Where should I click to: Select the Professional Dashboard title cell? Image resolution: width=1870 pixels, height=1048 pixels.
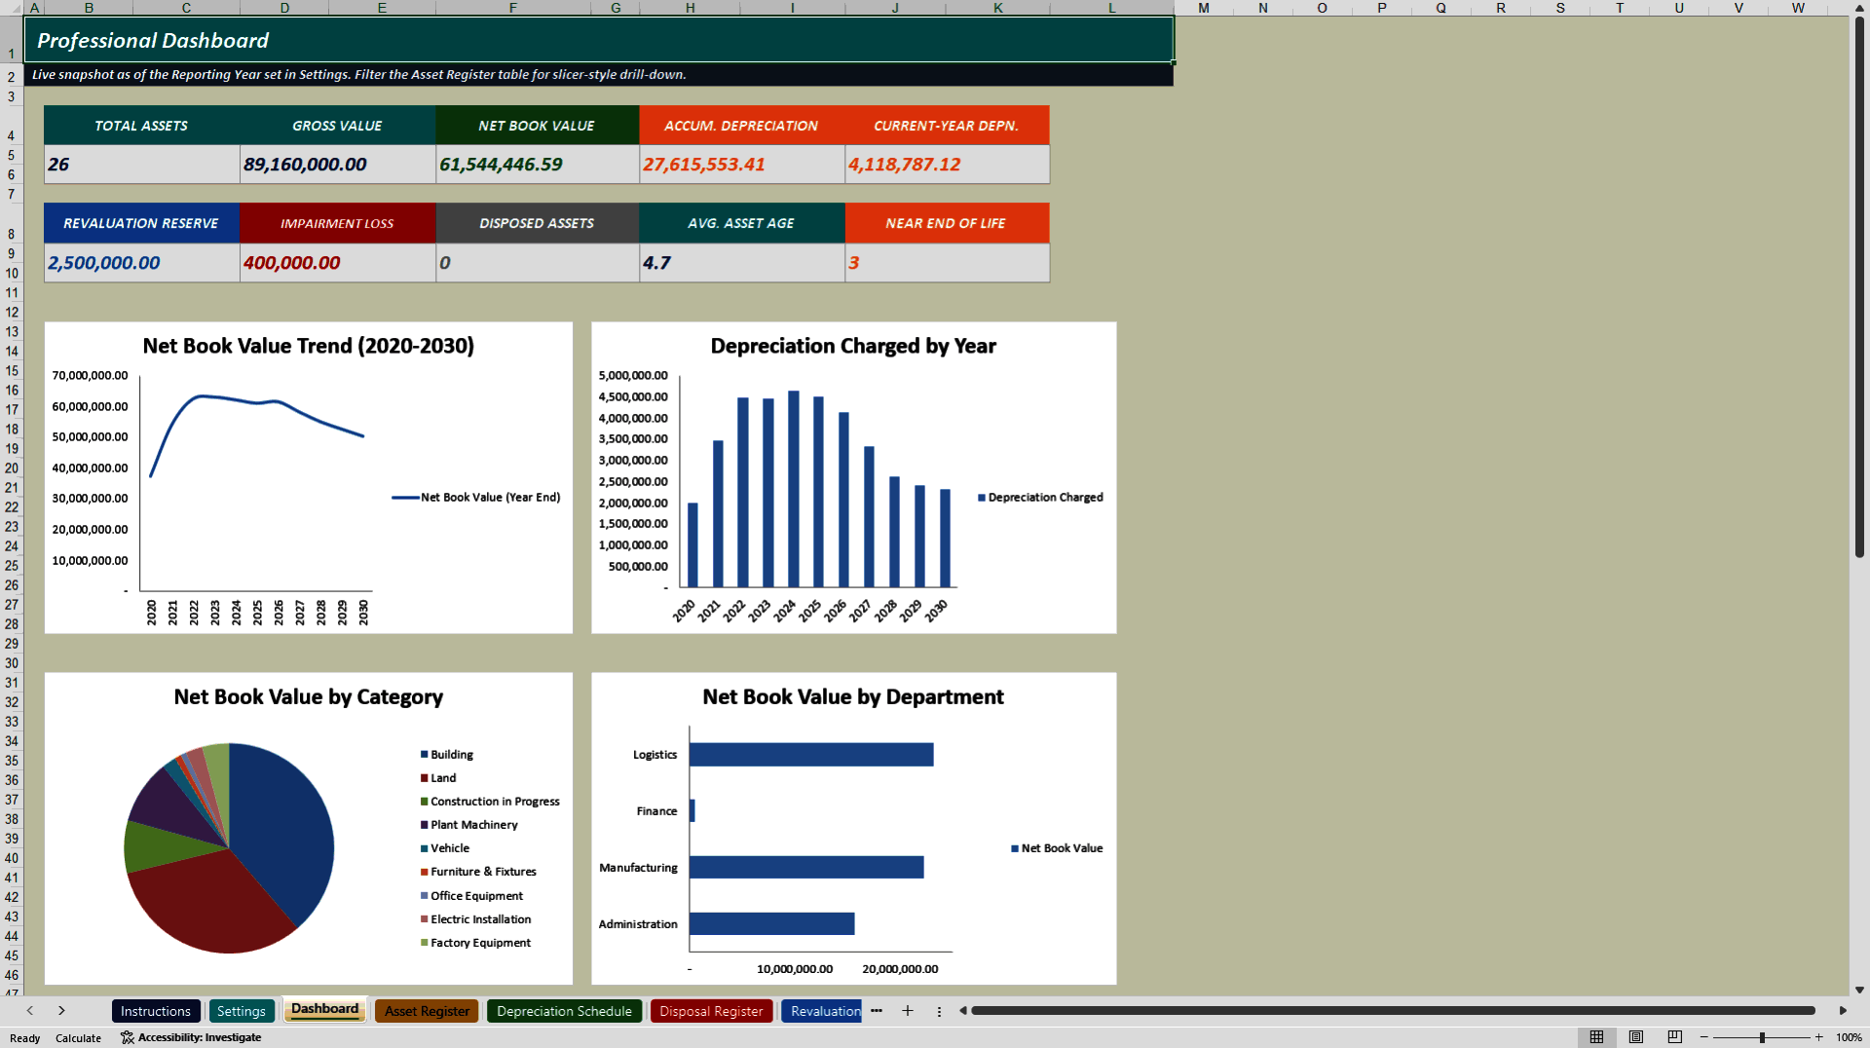[599, 40]
